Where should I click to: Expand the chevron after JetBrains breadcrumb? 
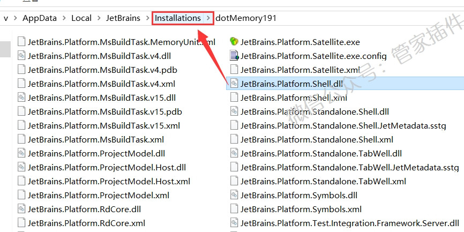pos(147,18)
